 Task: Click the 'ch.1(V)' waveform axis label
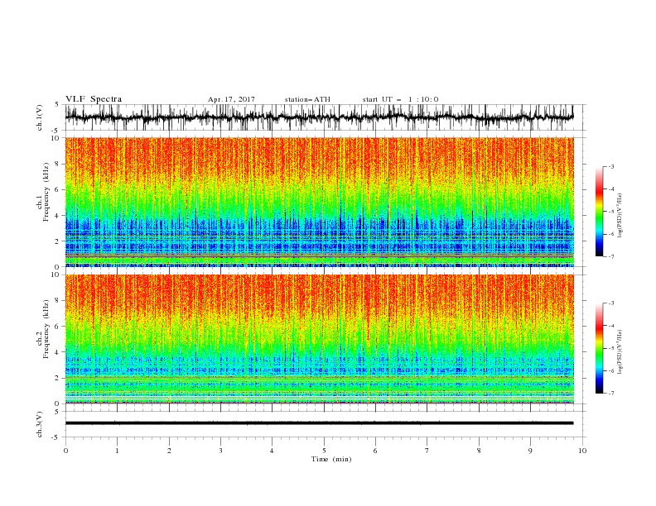(40, 117)
